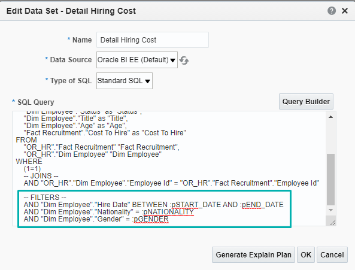Click Generate Explain Plan button

coord(253,255)
